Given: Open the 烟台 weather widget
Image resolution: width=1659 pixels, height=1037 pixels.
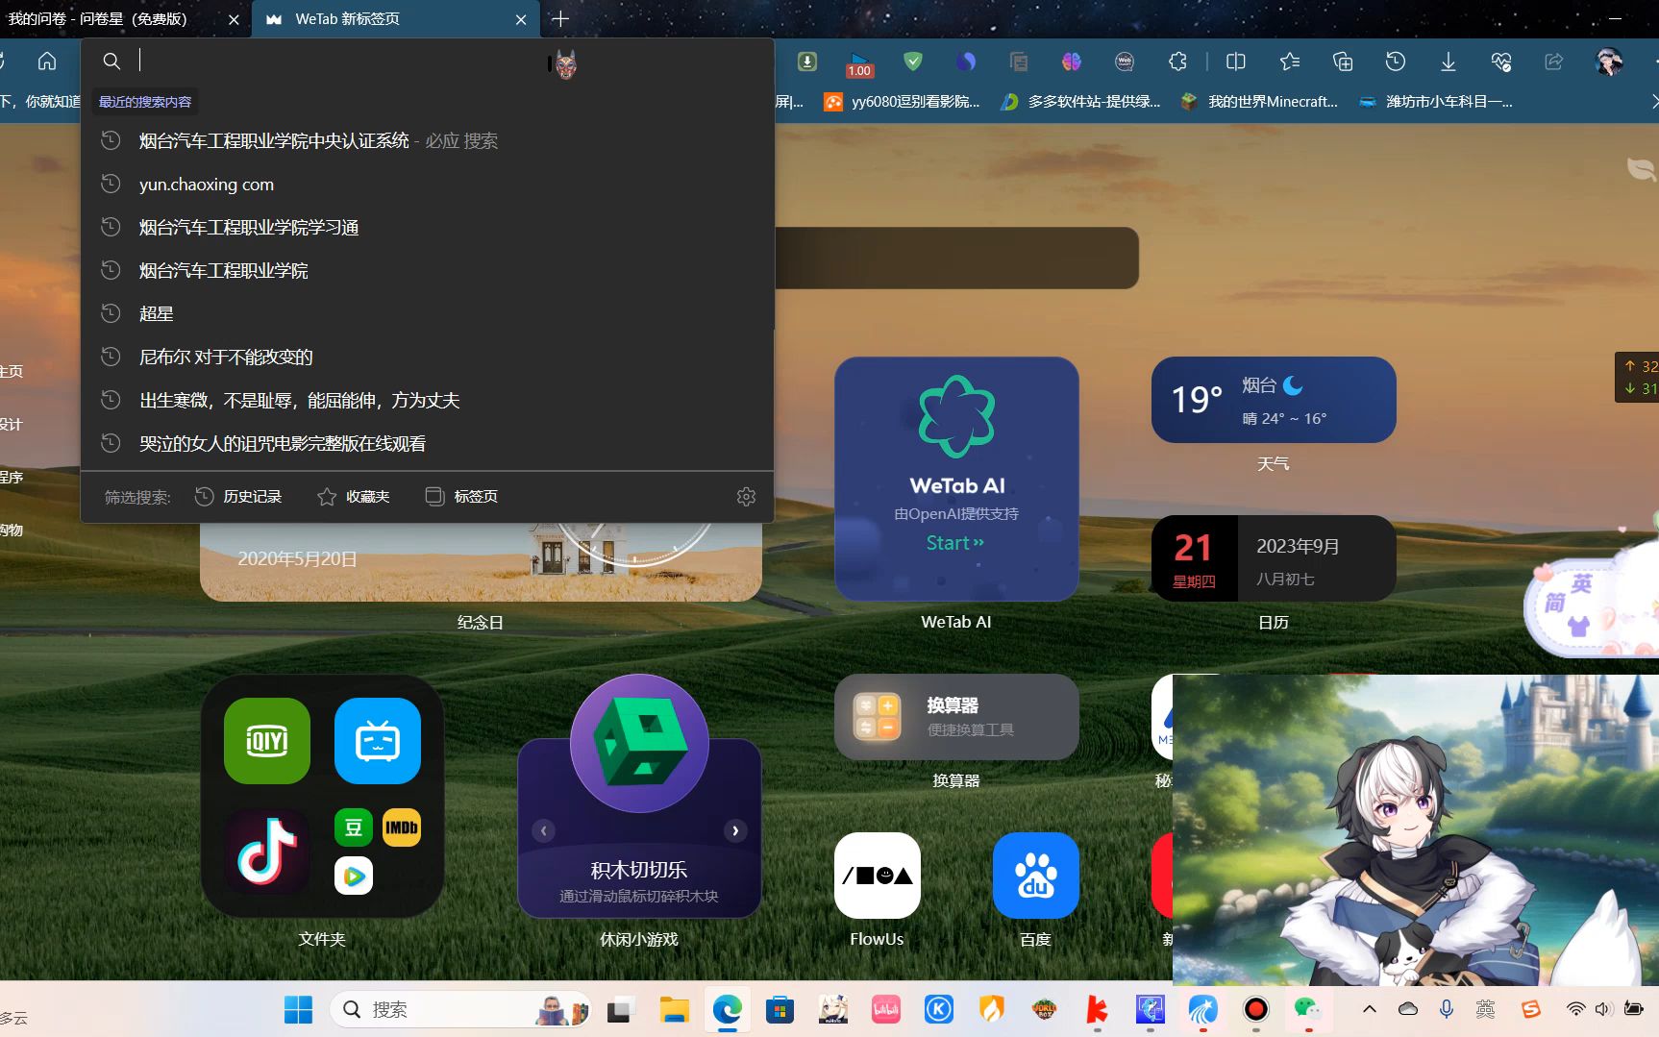Looking at the screenshot, I should click(x=1274, y=400).
